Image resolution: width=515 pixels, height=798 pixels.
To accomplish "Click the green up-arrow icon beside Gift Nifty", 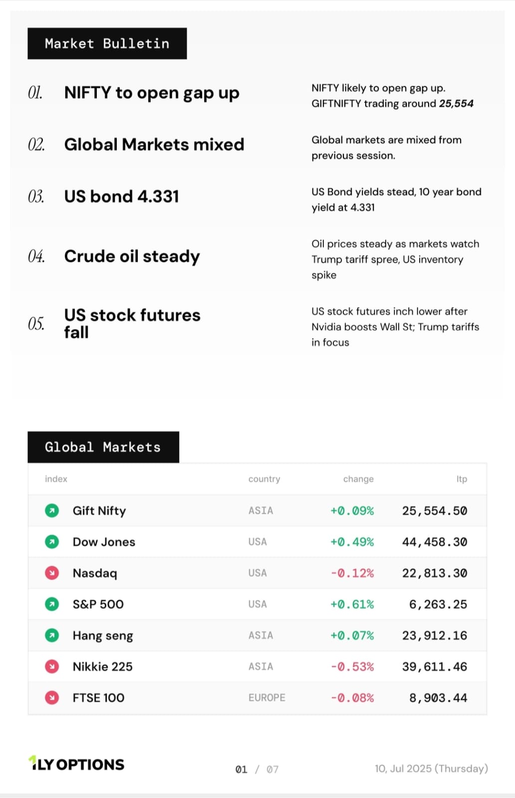I will pos(52,511).
